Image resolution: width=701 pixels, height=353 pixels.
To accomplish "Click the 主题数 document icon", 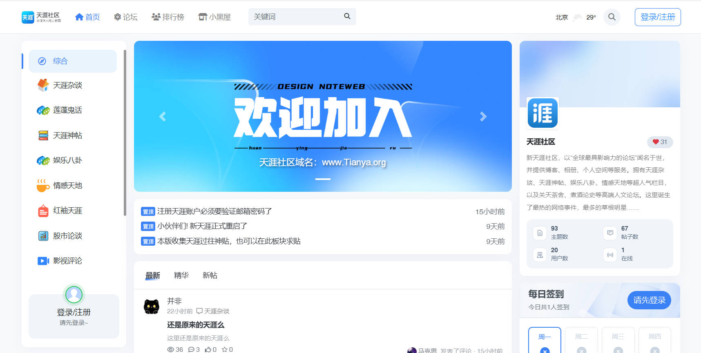I will pos(540,233).
